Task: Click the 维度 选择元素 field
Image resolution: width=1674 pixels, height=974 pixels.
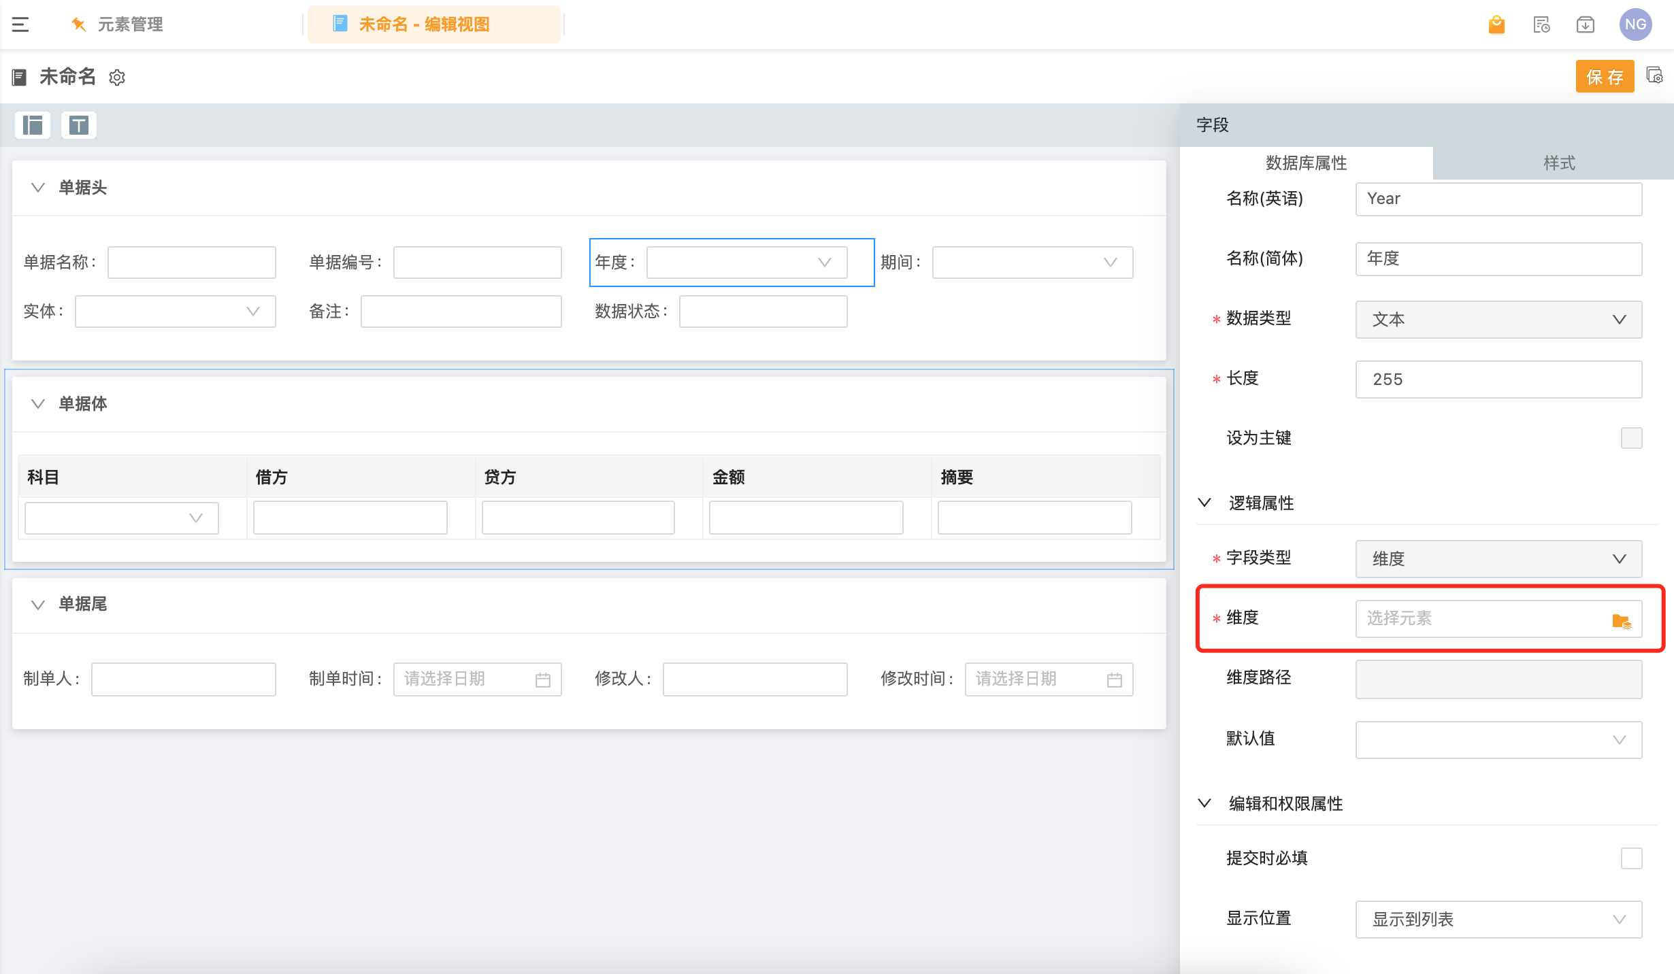Action: click(x=1498, y=618)
